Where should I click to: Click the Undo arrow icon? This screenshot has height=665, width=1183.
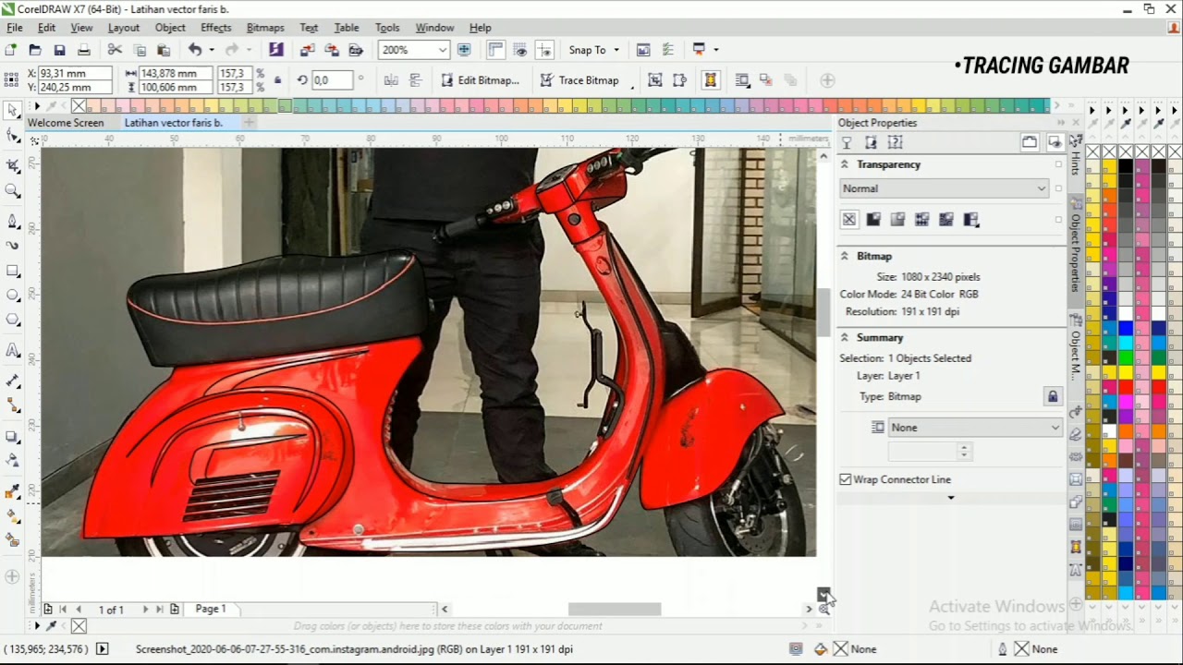coord(195,50)
